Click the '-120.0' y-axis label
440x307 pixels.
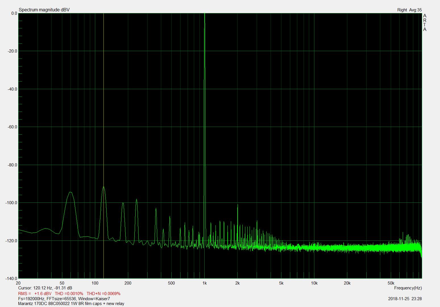[x=11, y=241]
